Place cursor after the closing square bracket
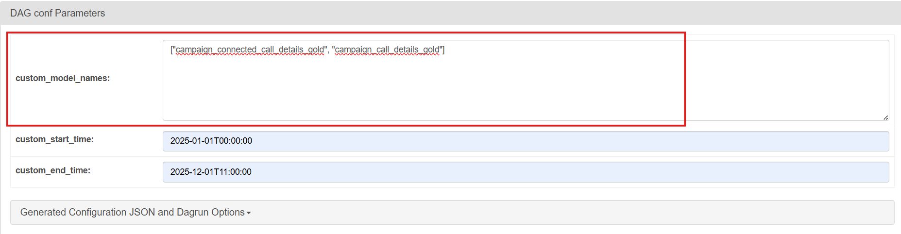The height and width of the screenshot is (234, 901). [x=445, y=50]
